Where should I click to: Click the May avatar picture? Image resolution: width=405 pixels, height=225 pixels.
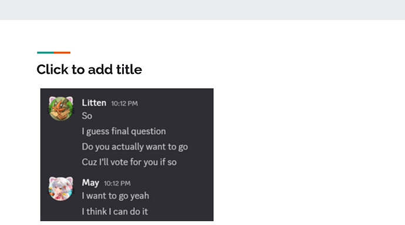60,189
